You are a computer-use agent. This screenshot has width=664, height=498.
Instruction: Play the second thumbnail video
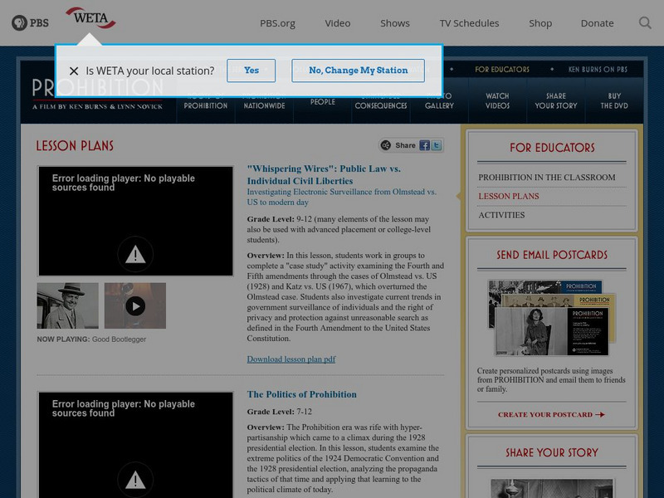tap(135, 305)
